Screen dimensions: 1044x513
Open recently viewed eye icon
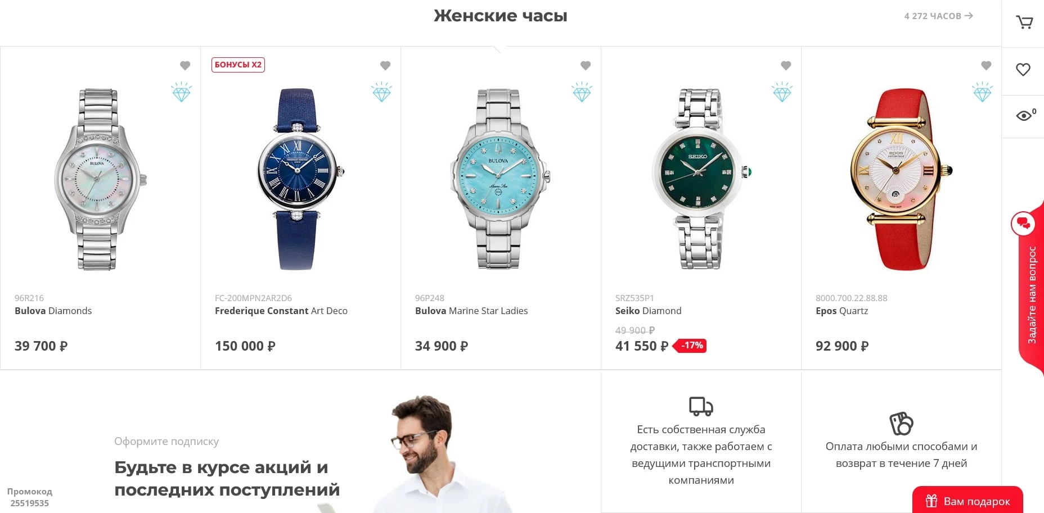pos(1024,116)
